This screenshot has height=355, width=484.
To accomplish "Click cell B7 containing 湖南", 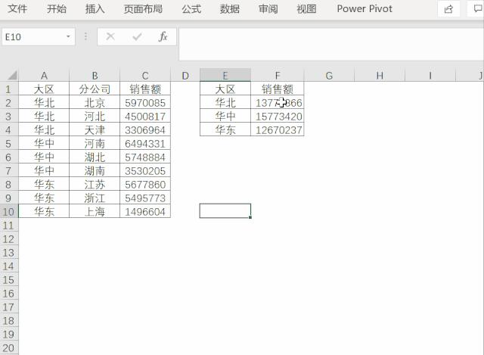I will click(x=95, y=170).
